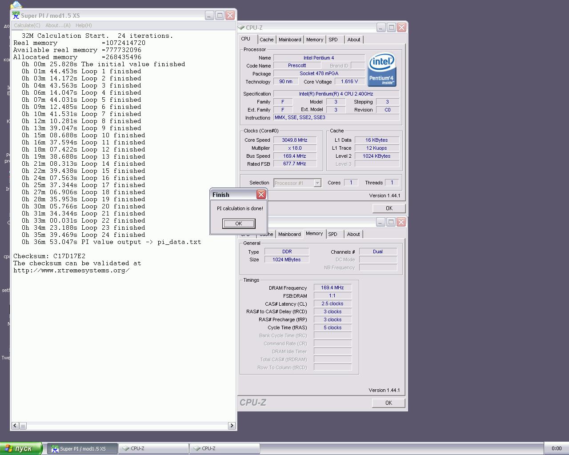This screenshot has height=455, width=569.
Task: Click the DRAM Frequency value 169.4 MHz
Action: [333, 287]
